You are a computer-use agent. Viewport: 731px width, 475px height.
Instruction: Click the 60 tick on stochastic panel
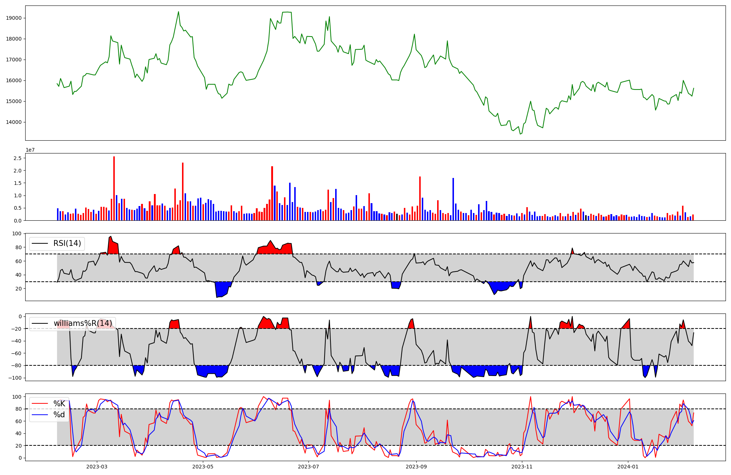[18, 421]
